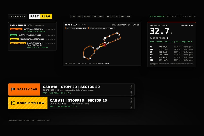Click the striped Double Yellow flag banner
This screenshot has width=204, height=136.
tap(28, 103)
